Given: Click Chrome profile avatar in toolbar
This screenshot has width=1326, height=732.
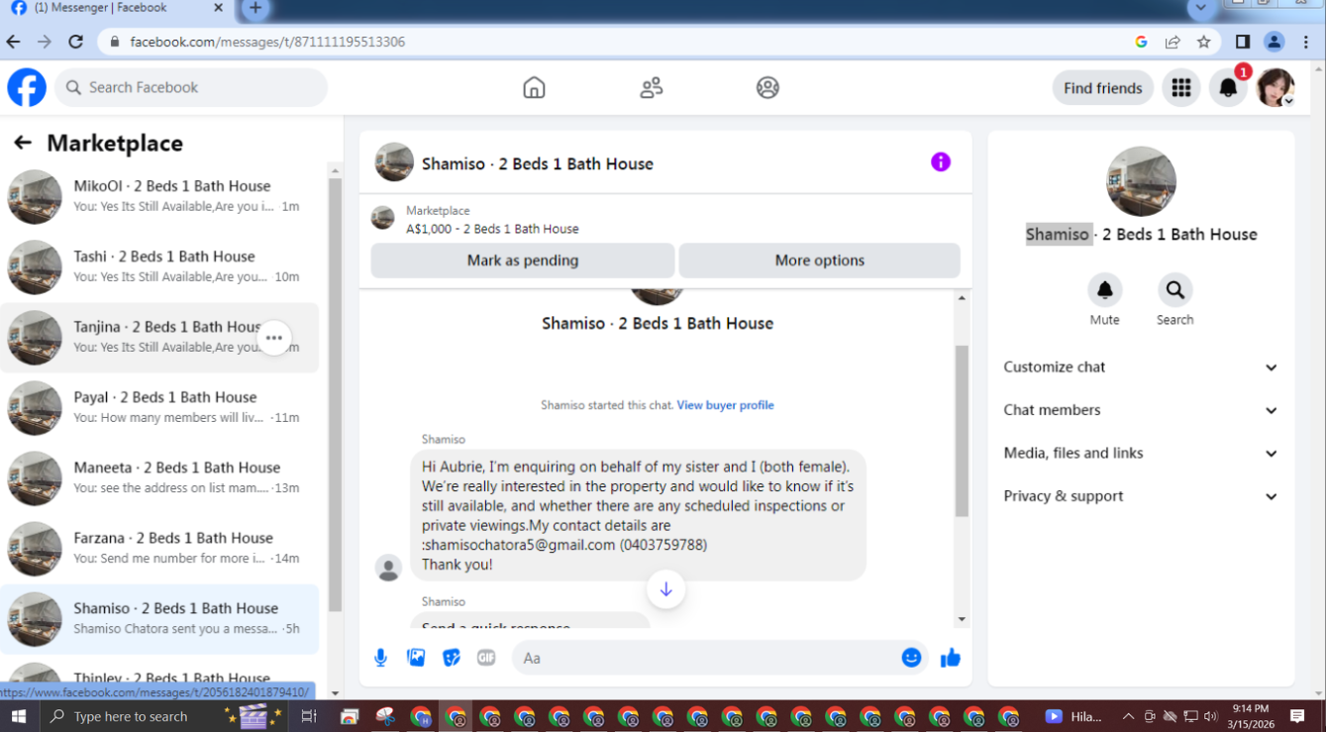Looking at the screenshot, I should [1275, 42].
